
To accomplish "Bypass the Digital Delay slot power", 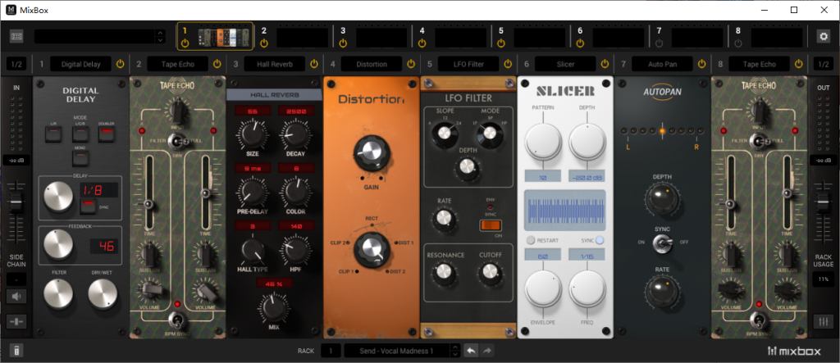I will pos(120,64).
